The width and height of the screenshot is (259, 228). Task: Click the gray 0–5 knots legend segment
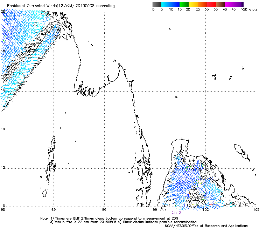157,4
